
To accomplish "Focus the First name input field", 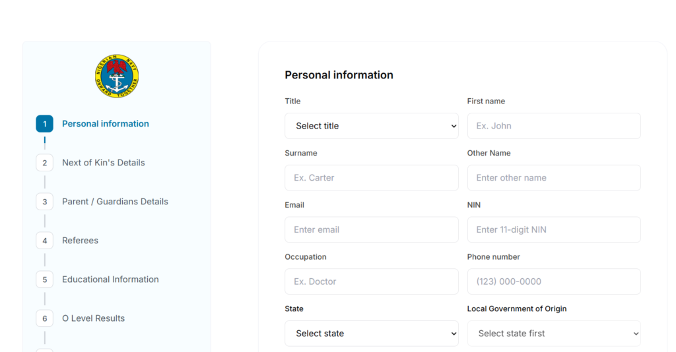I will [x=554, y=126].
